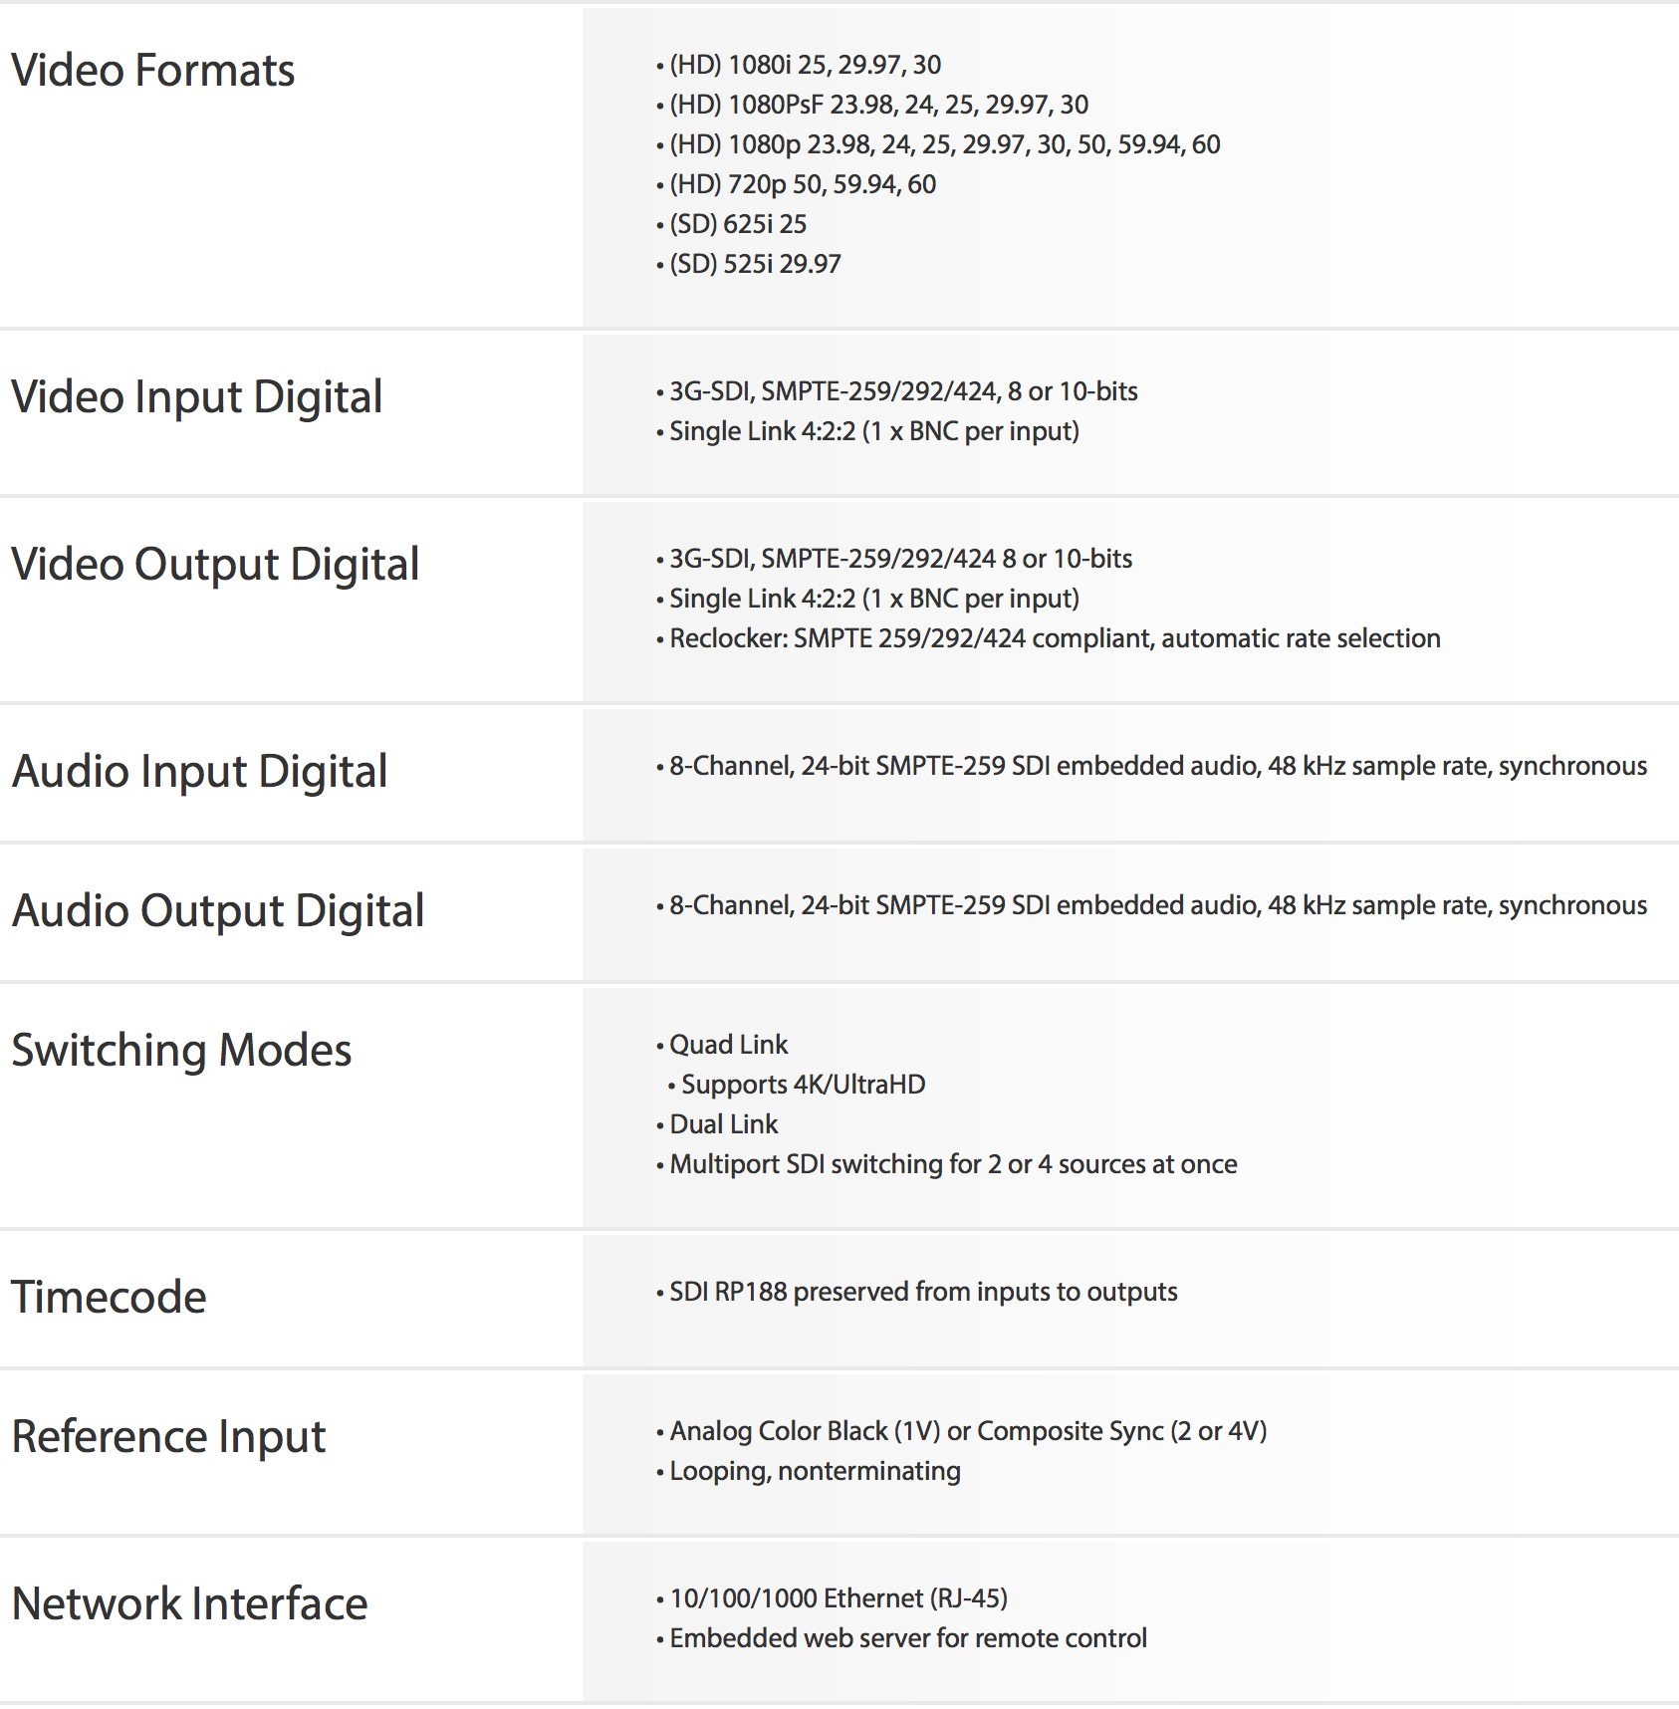The height and width of the screenshot is (1709, 1679).
Task: Click the Switching Modes heading
Action: coord(182,1051)
